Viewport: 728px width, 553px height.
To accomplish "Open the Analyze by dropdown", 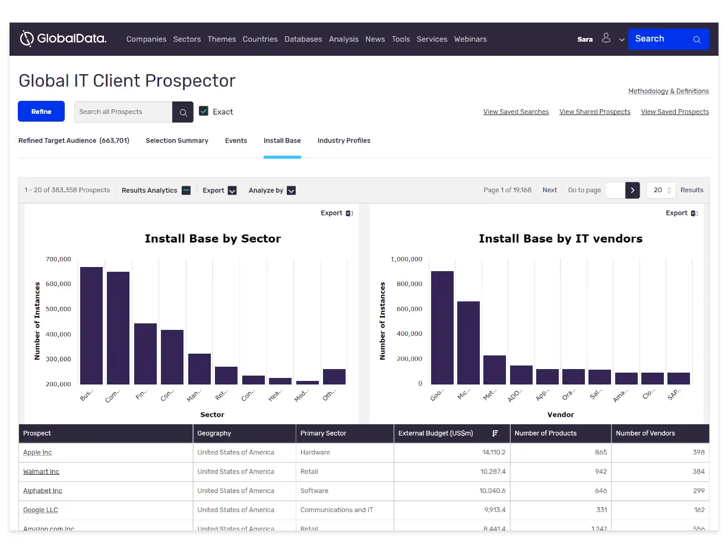I will pyautogui.click(x=291, y=190).
